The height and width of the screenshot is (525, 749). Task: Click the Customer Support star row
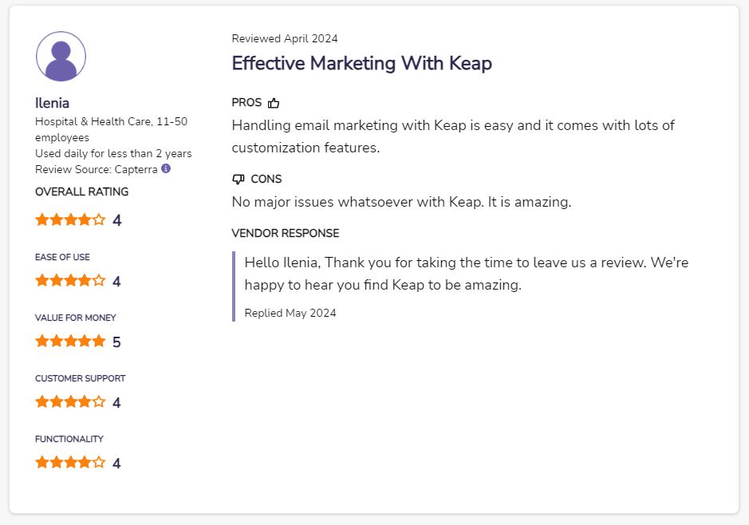(70, 402)
